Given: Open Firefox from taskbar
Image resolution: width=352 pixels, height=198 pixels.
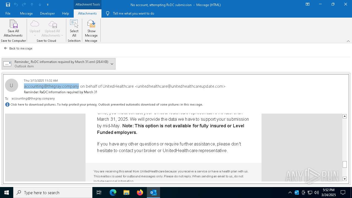Looking at the screenshot, I should click(x=140, y=193).
